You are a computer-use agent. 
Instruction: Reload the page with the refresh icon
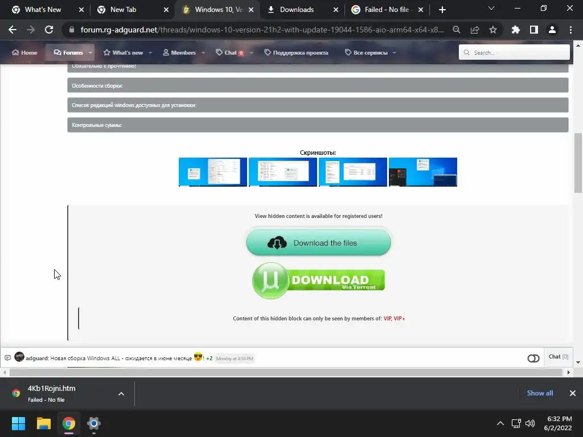click(x=49, y=30)
